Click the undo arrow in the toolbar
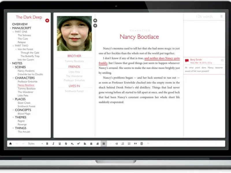Image resolution: width=231 pixels, height=173 pixels. 17,144
